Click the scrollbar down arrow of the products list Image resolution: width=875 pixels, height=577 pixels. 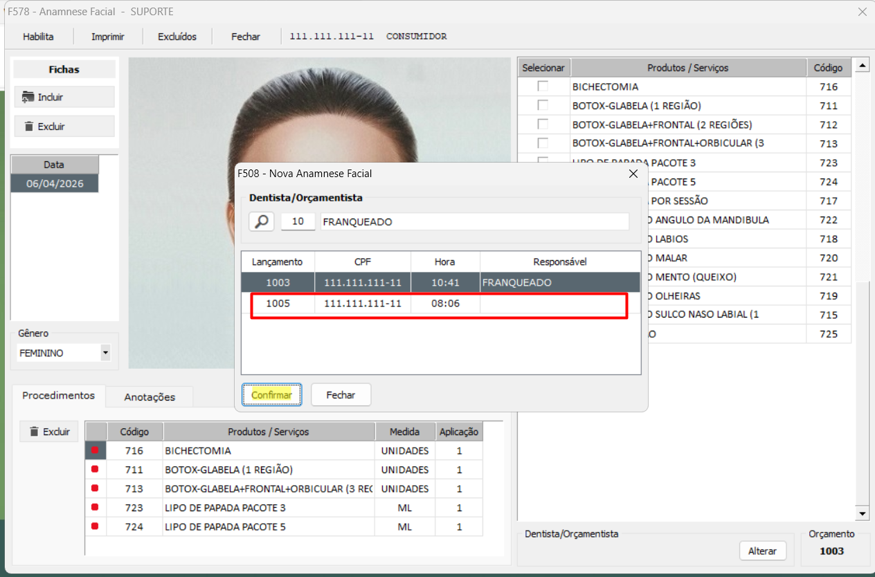862,514
